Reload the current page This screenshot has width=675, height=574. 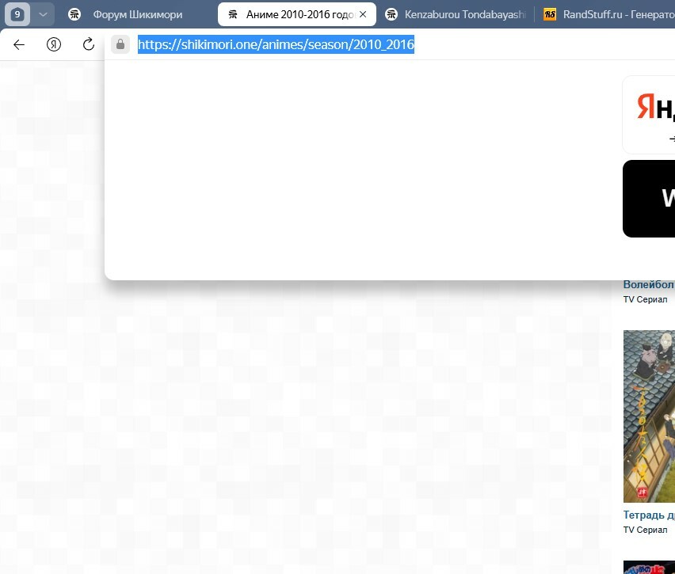click(89, 44)
